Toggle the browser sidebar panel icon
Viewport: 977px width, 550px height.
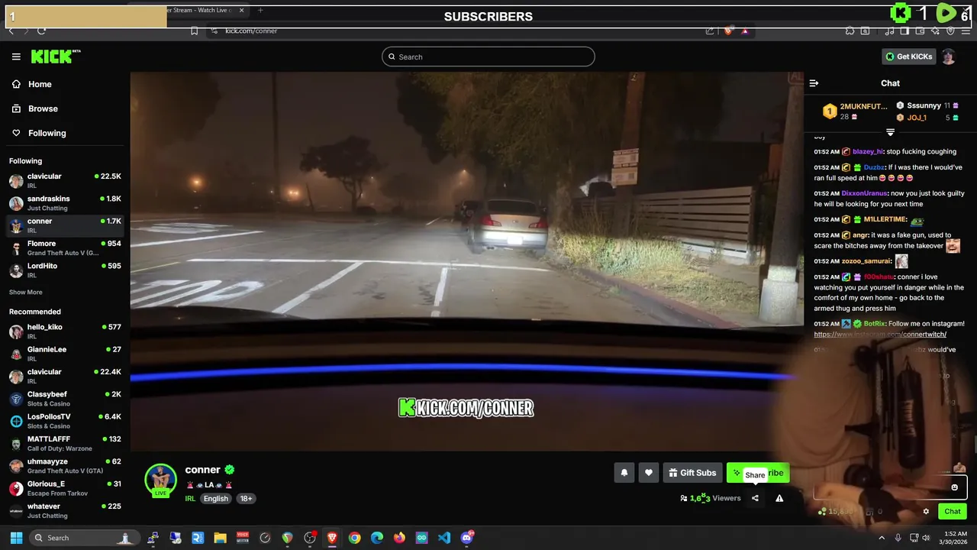(x=904, y=31)
